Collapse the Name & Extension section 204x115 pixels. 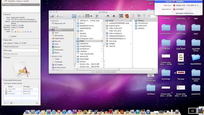(4, 47)
